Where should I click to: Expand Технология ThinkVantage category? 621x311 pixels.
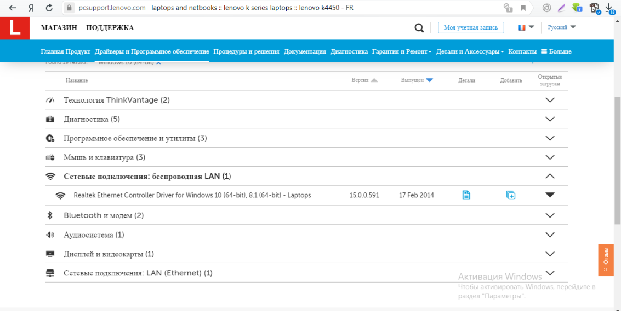click(550, 100)
